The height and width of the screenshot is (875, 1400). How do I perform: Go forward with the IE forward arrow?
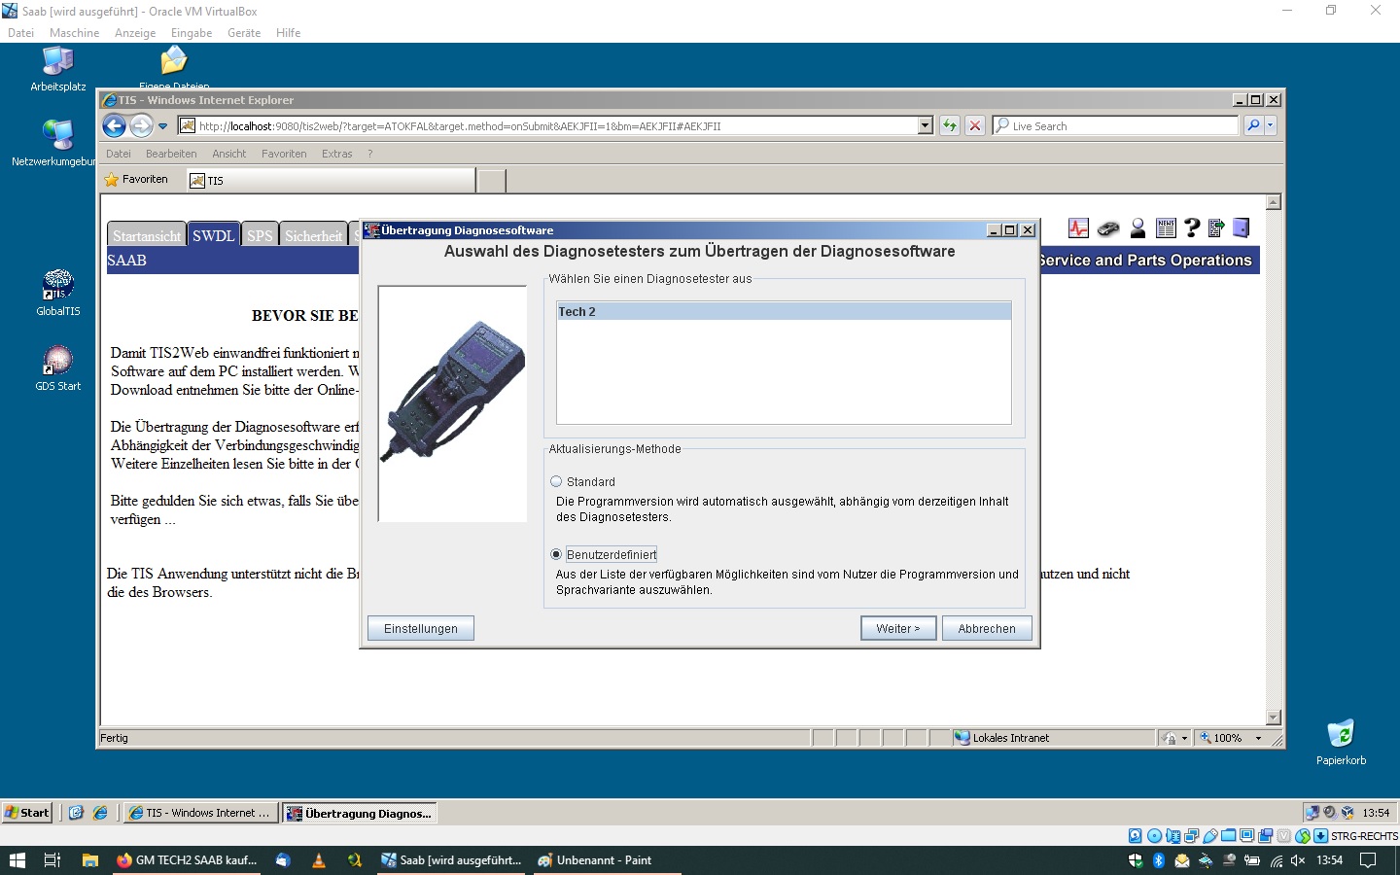pos(141,125)
